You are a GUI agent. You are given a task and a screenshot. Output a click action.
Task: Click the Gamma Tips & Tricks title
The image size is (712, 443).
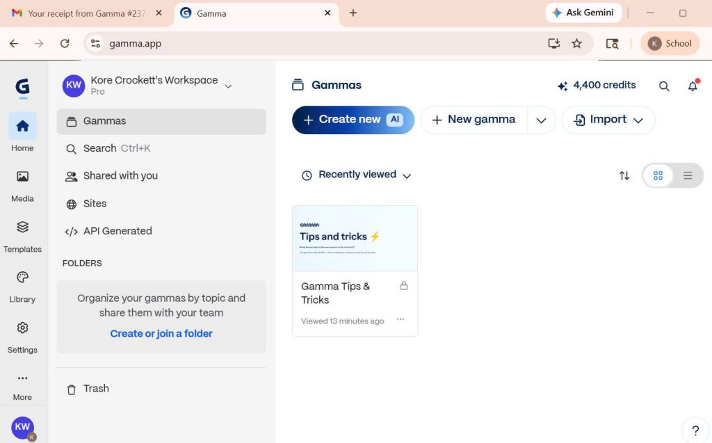click(335, 293)
